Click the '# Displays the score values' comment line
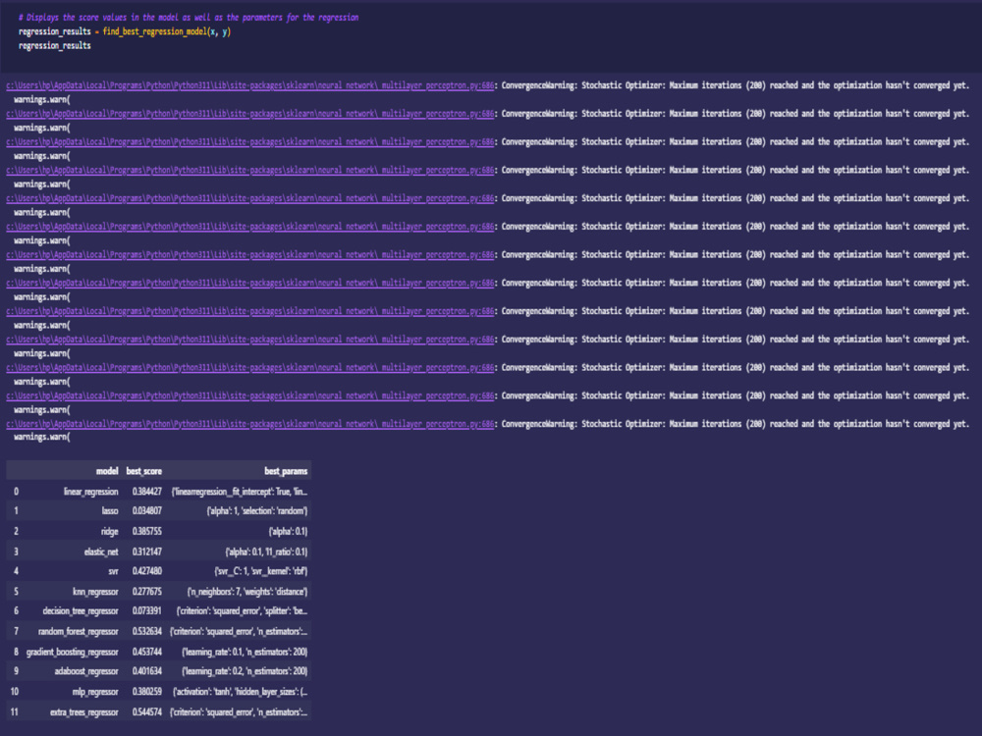982x736 pixels. (189, 18)
